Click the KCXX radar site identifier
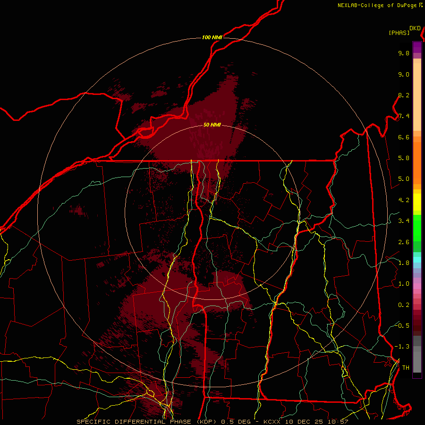The height and width of the screenshot is (425, 425). pos(272,422)
